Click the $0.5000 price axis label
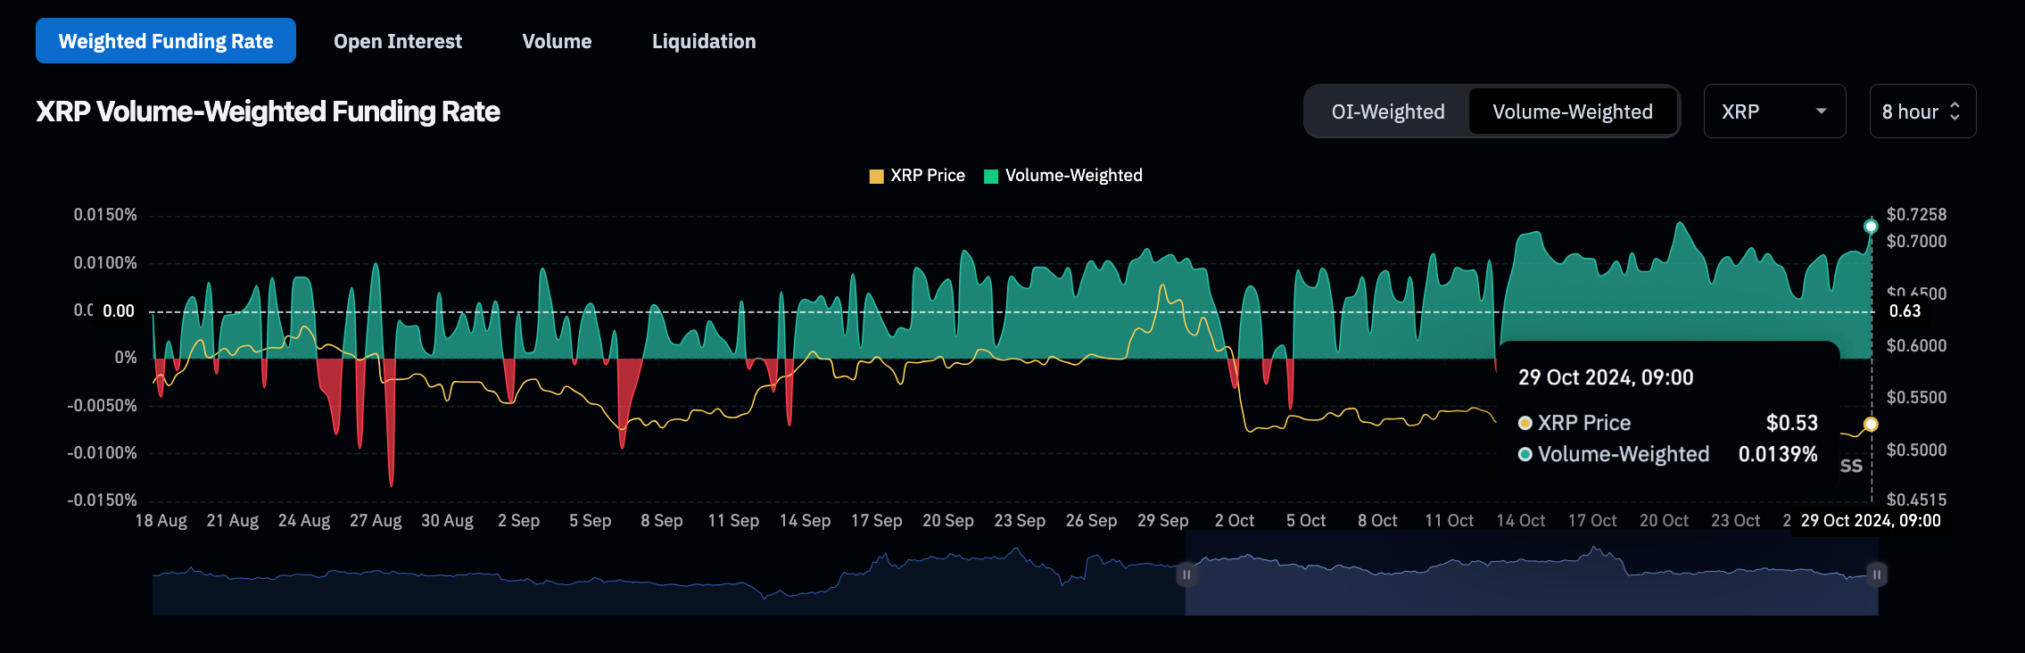The image size is (2025, 653). [1917, 450]
